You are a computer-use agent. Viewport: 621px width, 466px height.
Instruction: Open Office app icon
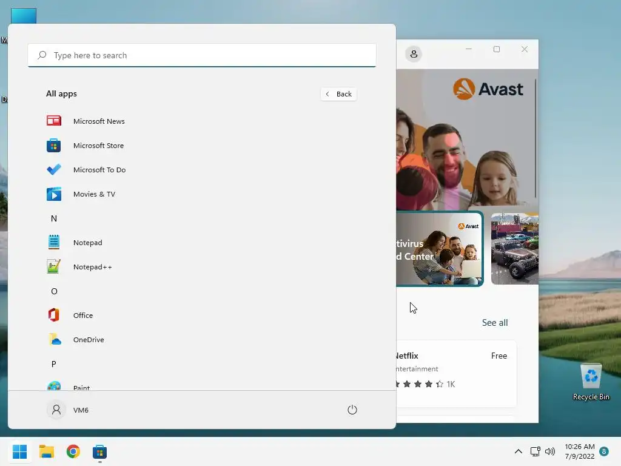click(54, 315)
